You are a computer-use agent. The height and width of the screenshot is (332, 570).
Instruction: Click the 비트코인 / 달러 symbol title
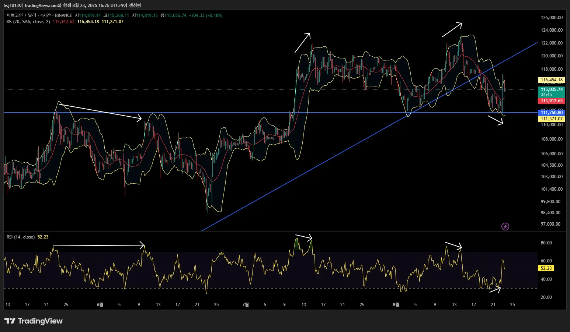[x=21, y=15]
